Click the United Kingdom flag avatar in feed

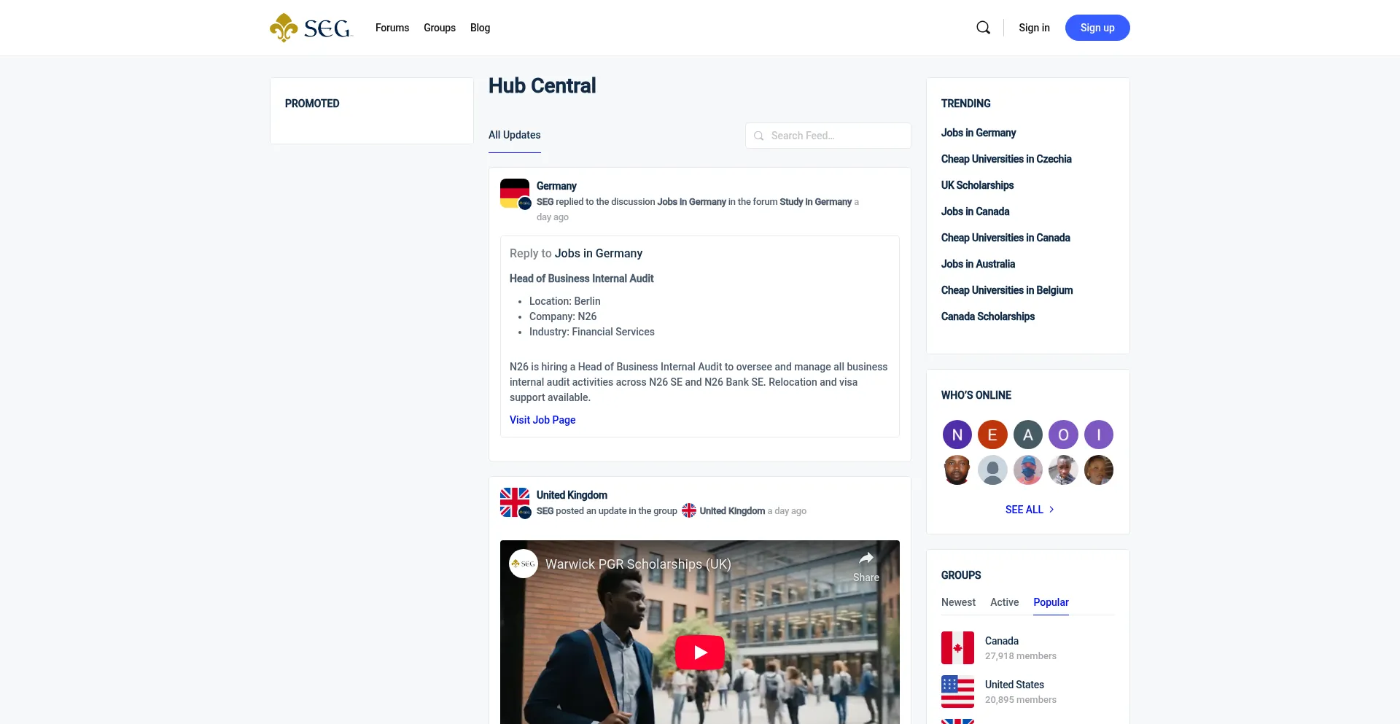515,502
